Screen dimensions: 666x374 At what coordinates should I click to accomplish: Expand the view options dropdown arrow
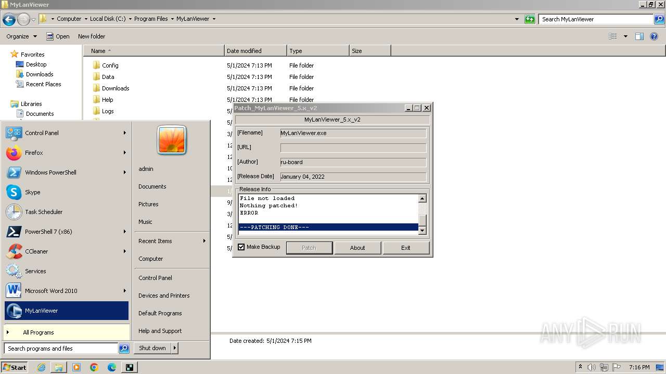tap(625, 36)
